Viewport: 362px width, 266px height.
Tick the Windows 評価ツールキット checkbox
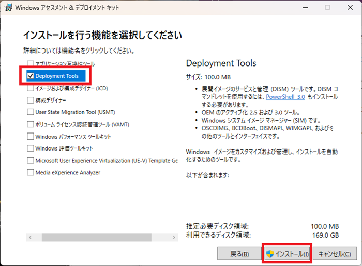click(30, 148)
